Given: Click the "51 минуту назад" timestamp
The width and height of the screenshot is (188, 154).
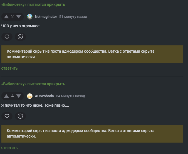Looking at the screenshot, I should click(73, 17).
